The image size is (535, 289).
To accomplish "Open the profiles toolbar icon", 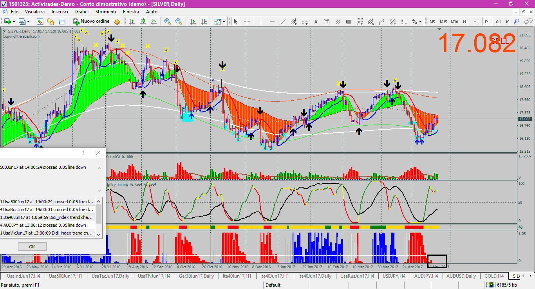I will click(22, 22).
